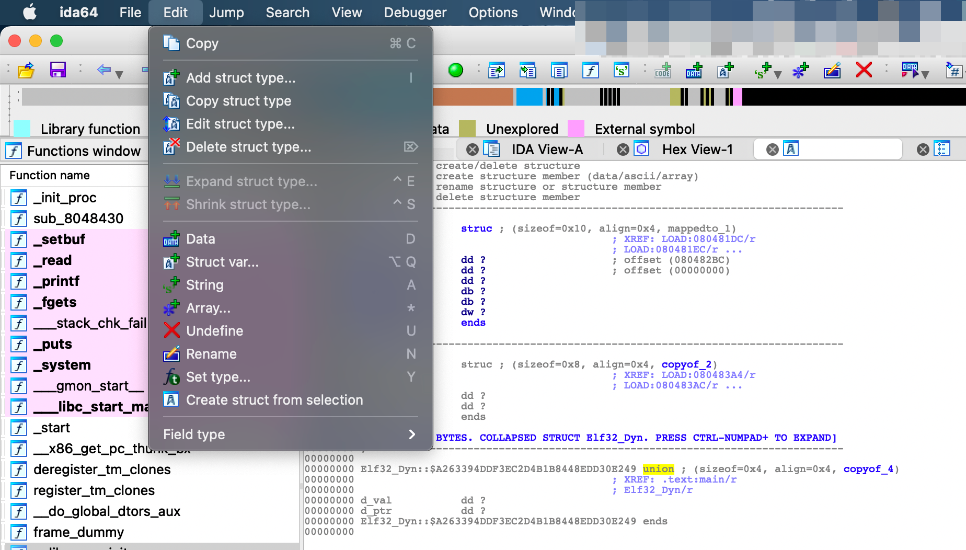Open the View menu

tap(347, 13)
